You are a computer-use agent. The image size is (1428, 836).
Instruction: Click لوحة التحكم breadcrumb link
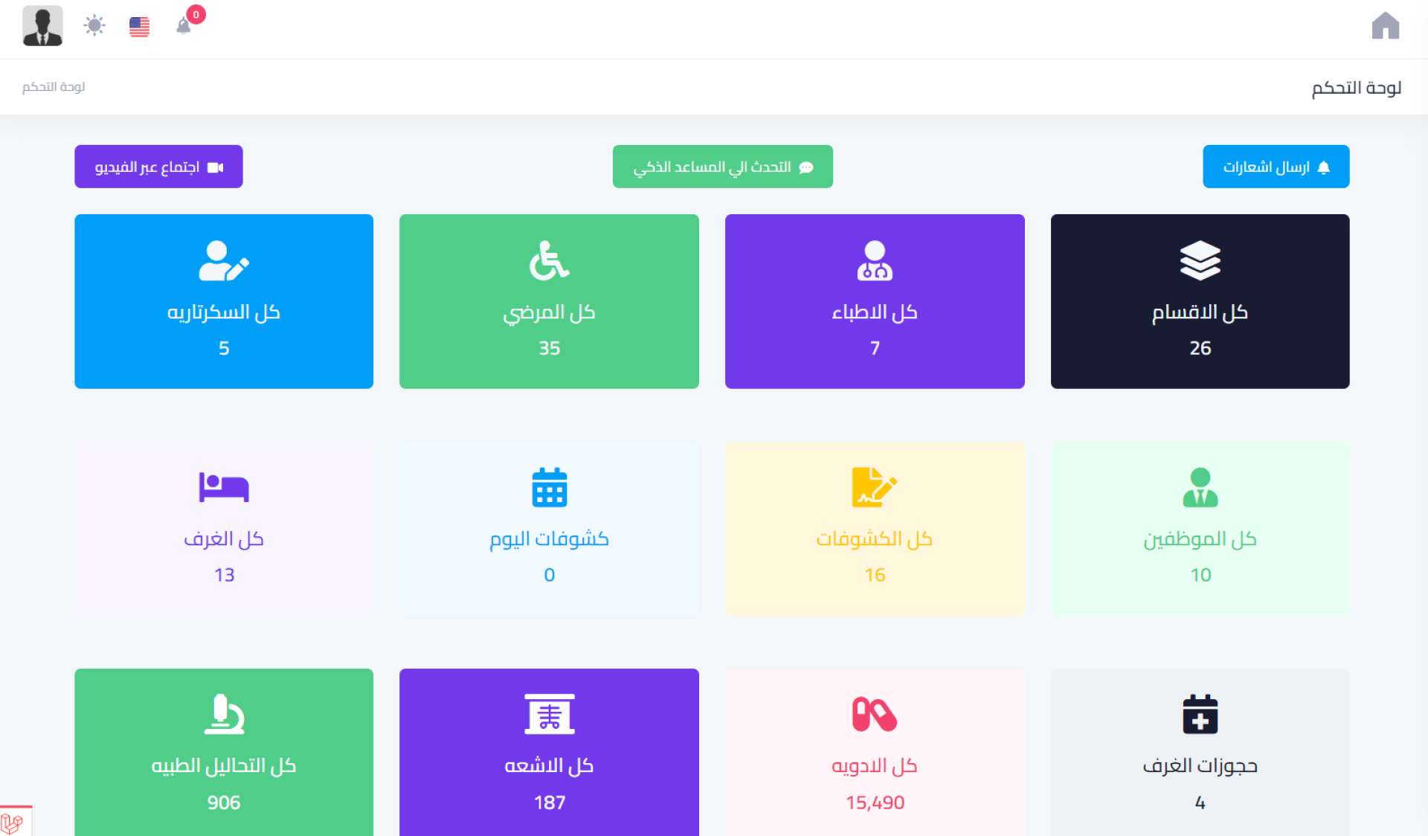[x=54, y=87]
